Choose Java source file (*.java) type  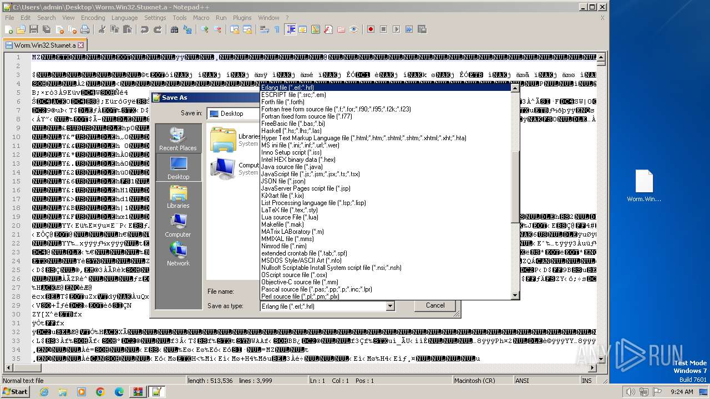point(386,167)
